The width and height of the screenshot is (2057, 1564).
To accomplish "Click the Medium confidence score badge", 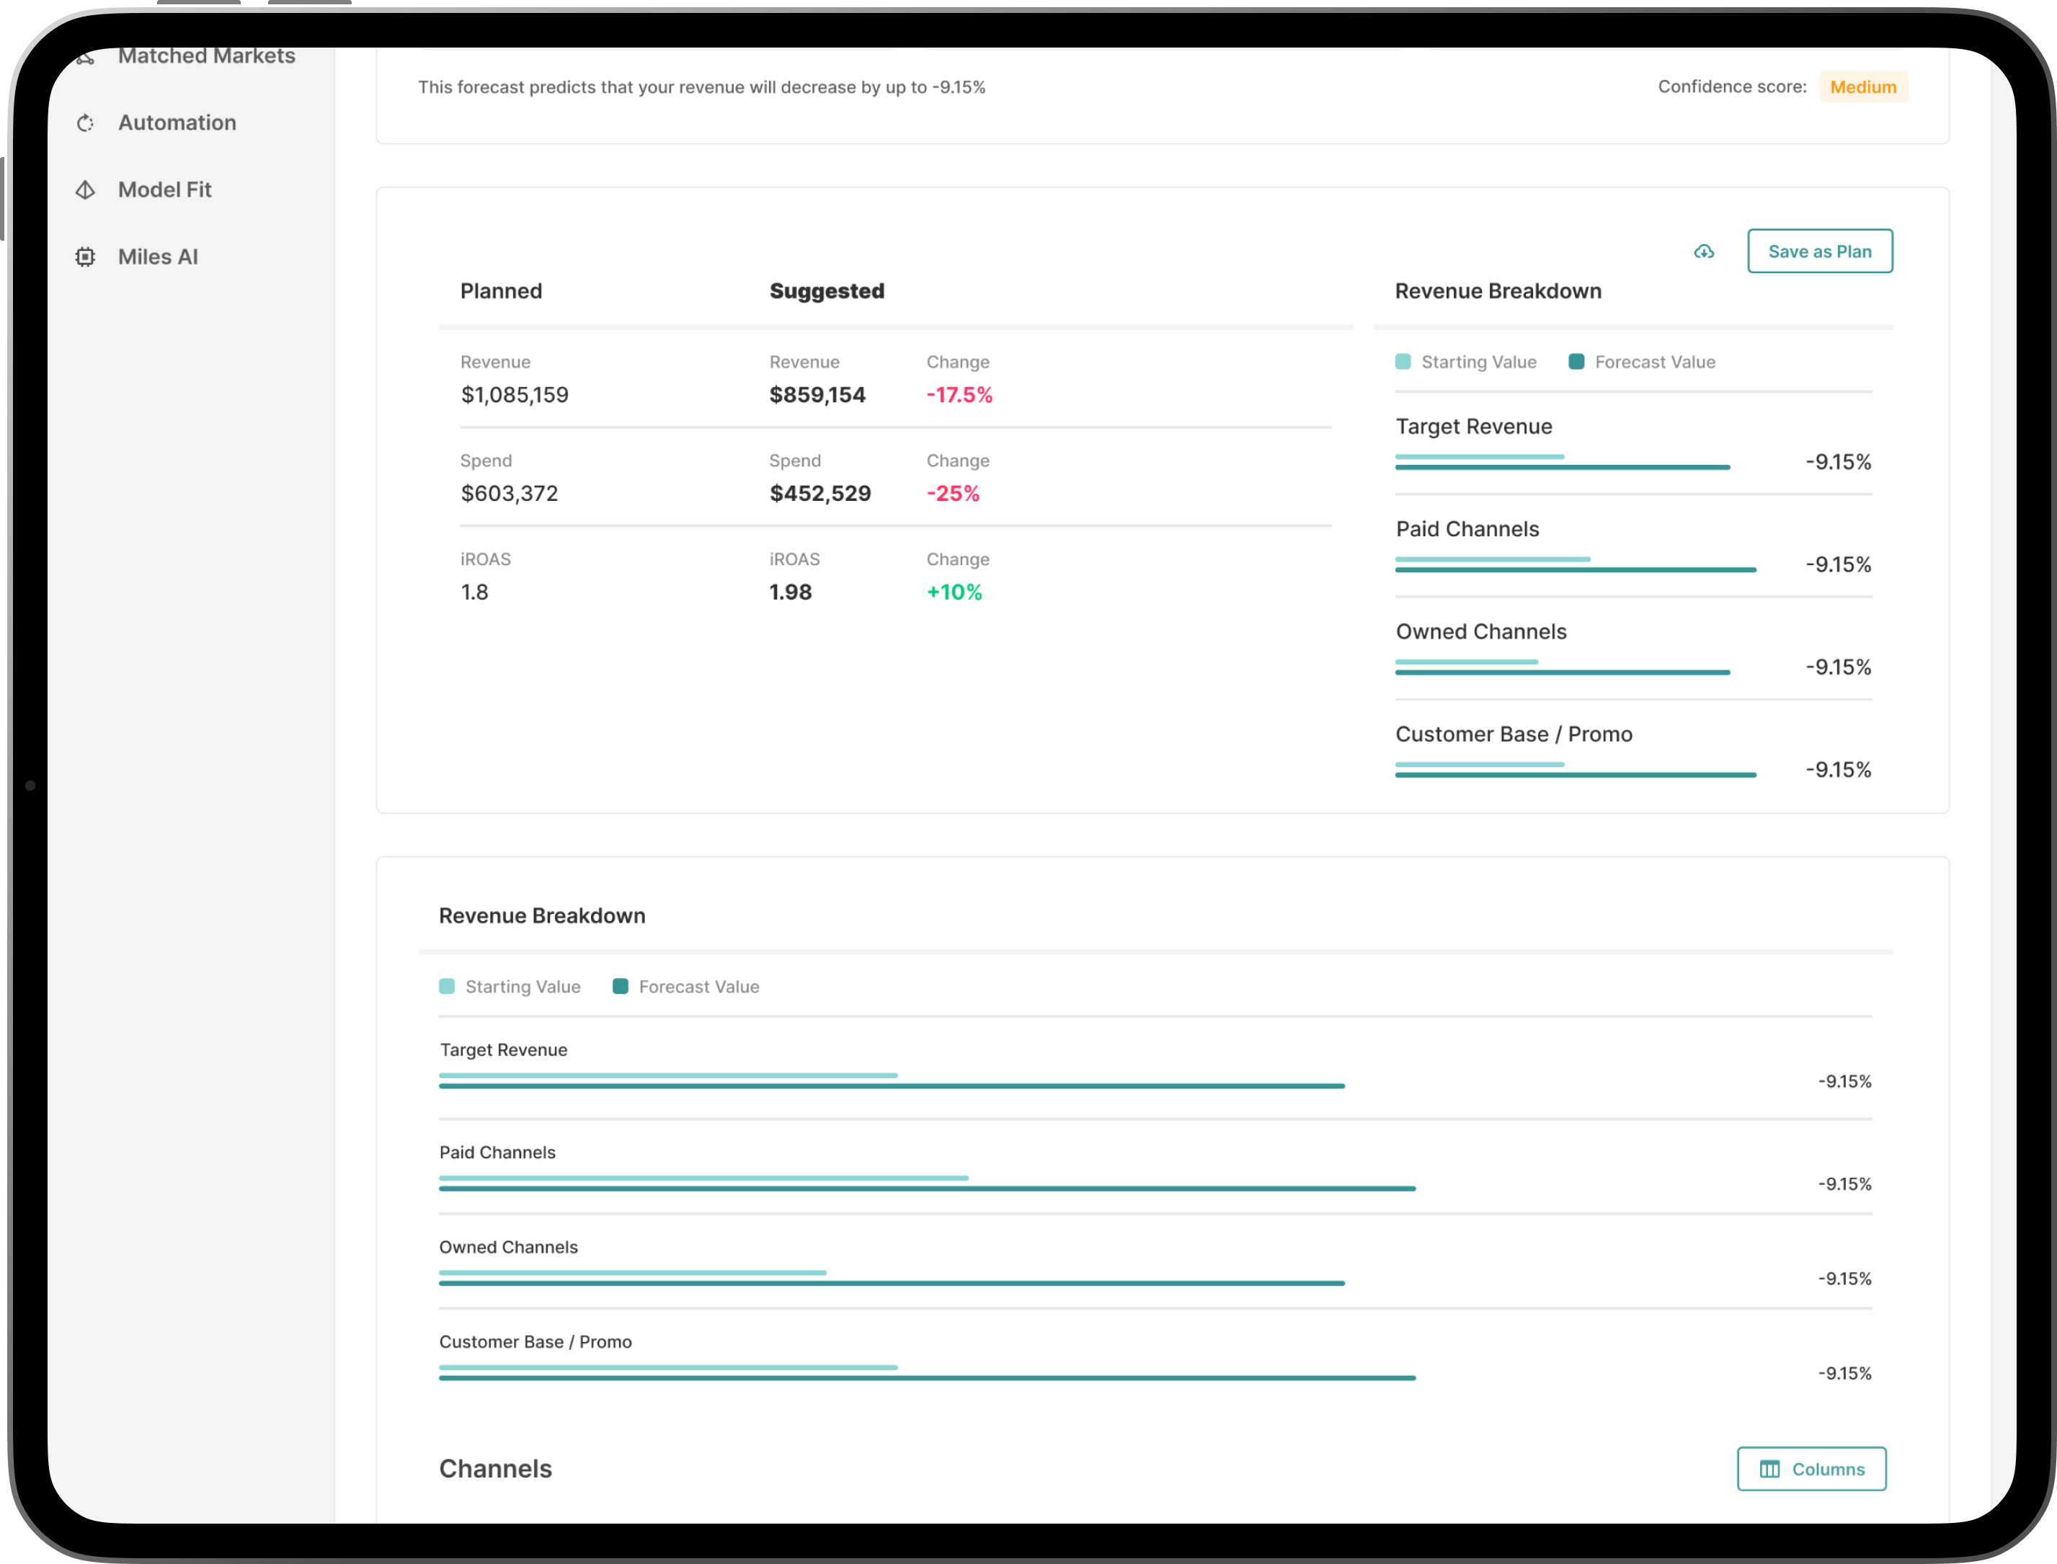I will pyautogui.click(x=1862, y=87).
